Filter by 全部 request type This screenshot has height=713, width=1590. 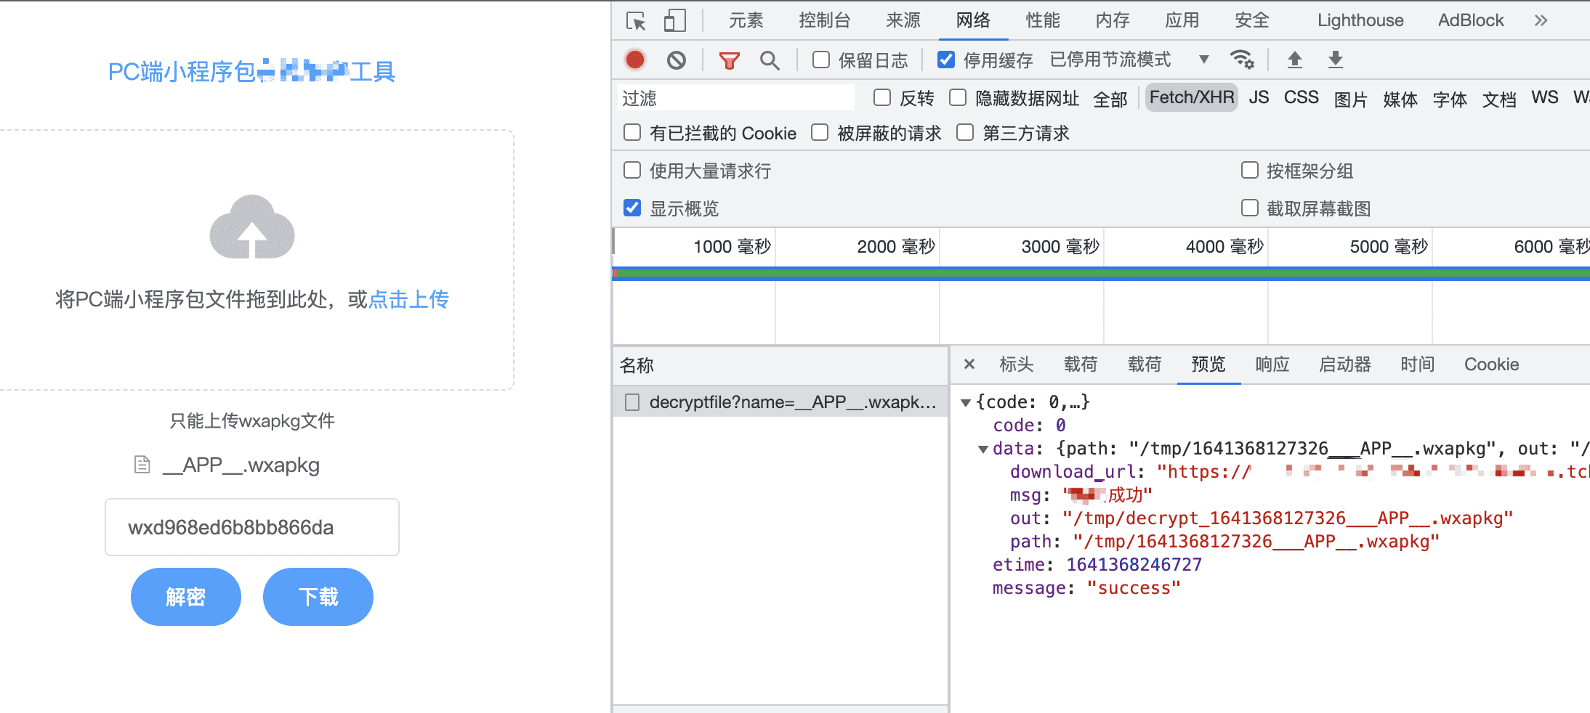click(x=1110, y=98)
